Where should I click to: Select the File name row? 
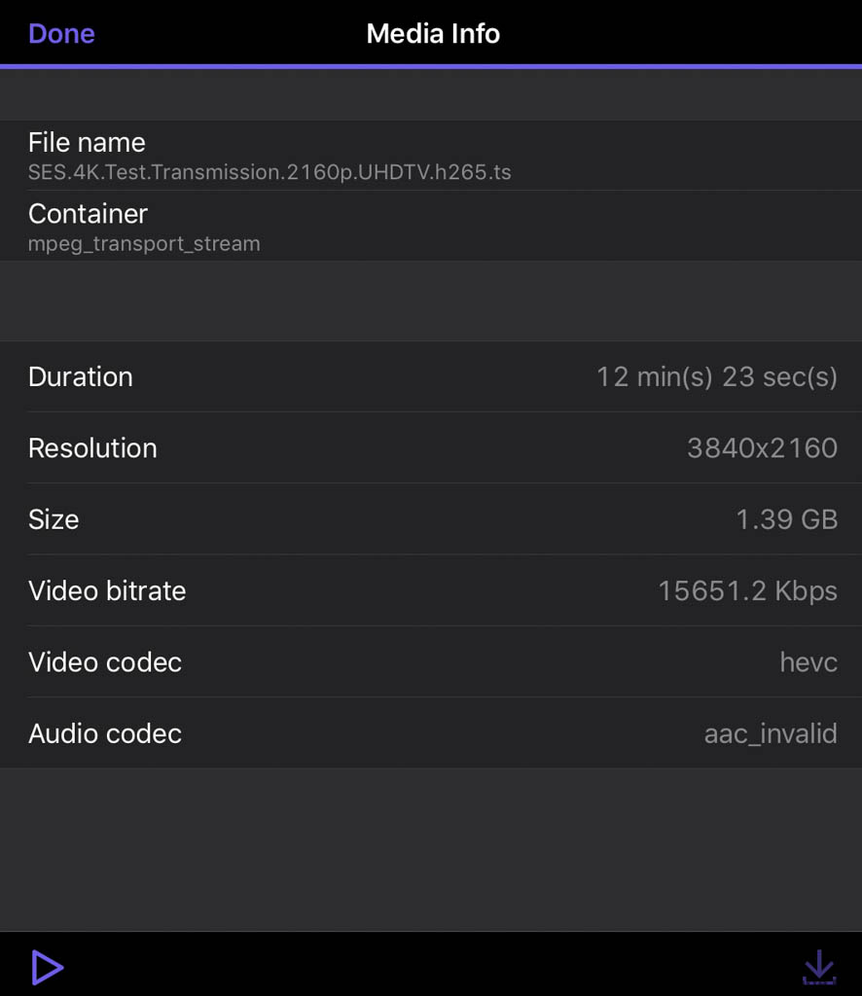(x=431, y=155)
